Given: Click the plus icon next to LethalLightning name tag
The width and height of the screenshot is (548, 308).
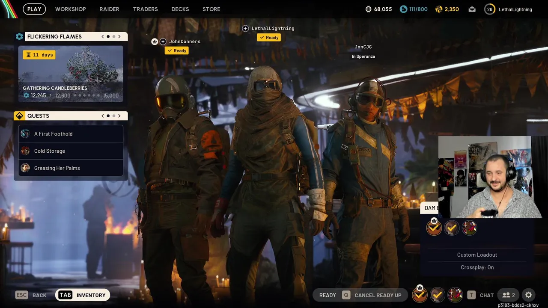Looking at the screenshot, I should [x=245, y=28].
